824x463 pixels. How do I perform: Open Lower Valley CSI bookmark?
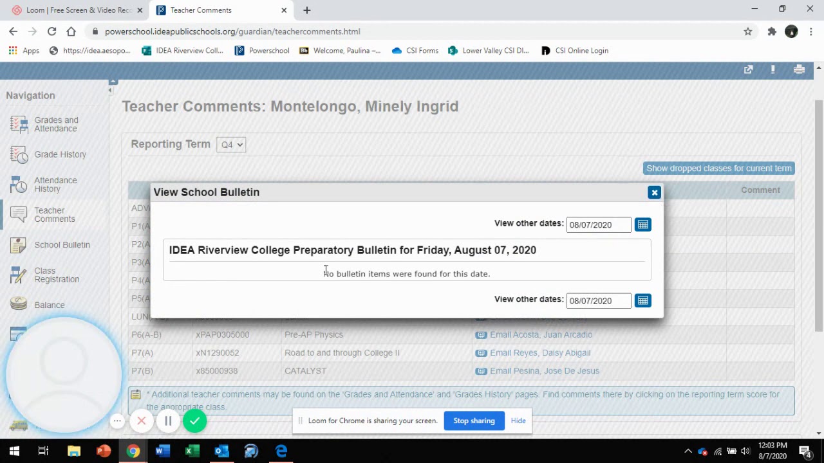[x=489, y=50]
